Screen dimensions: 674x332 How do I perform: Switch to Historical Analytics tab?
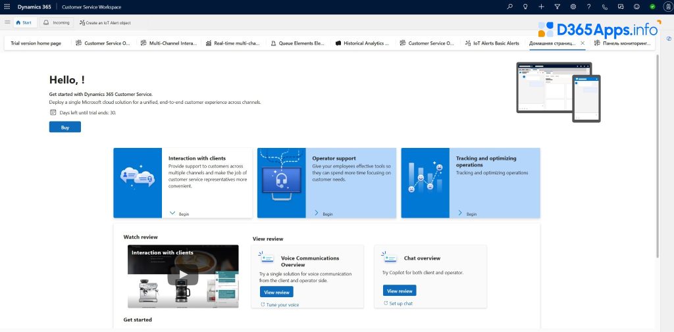pos(363,43)
